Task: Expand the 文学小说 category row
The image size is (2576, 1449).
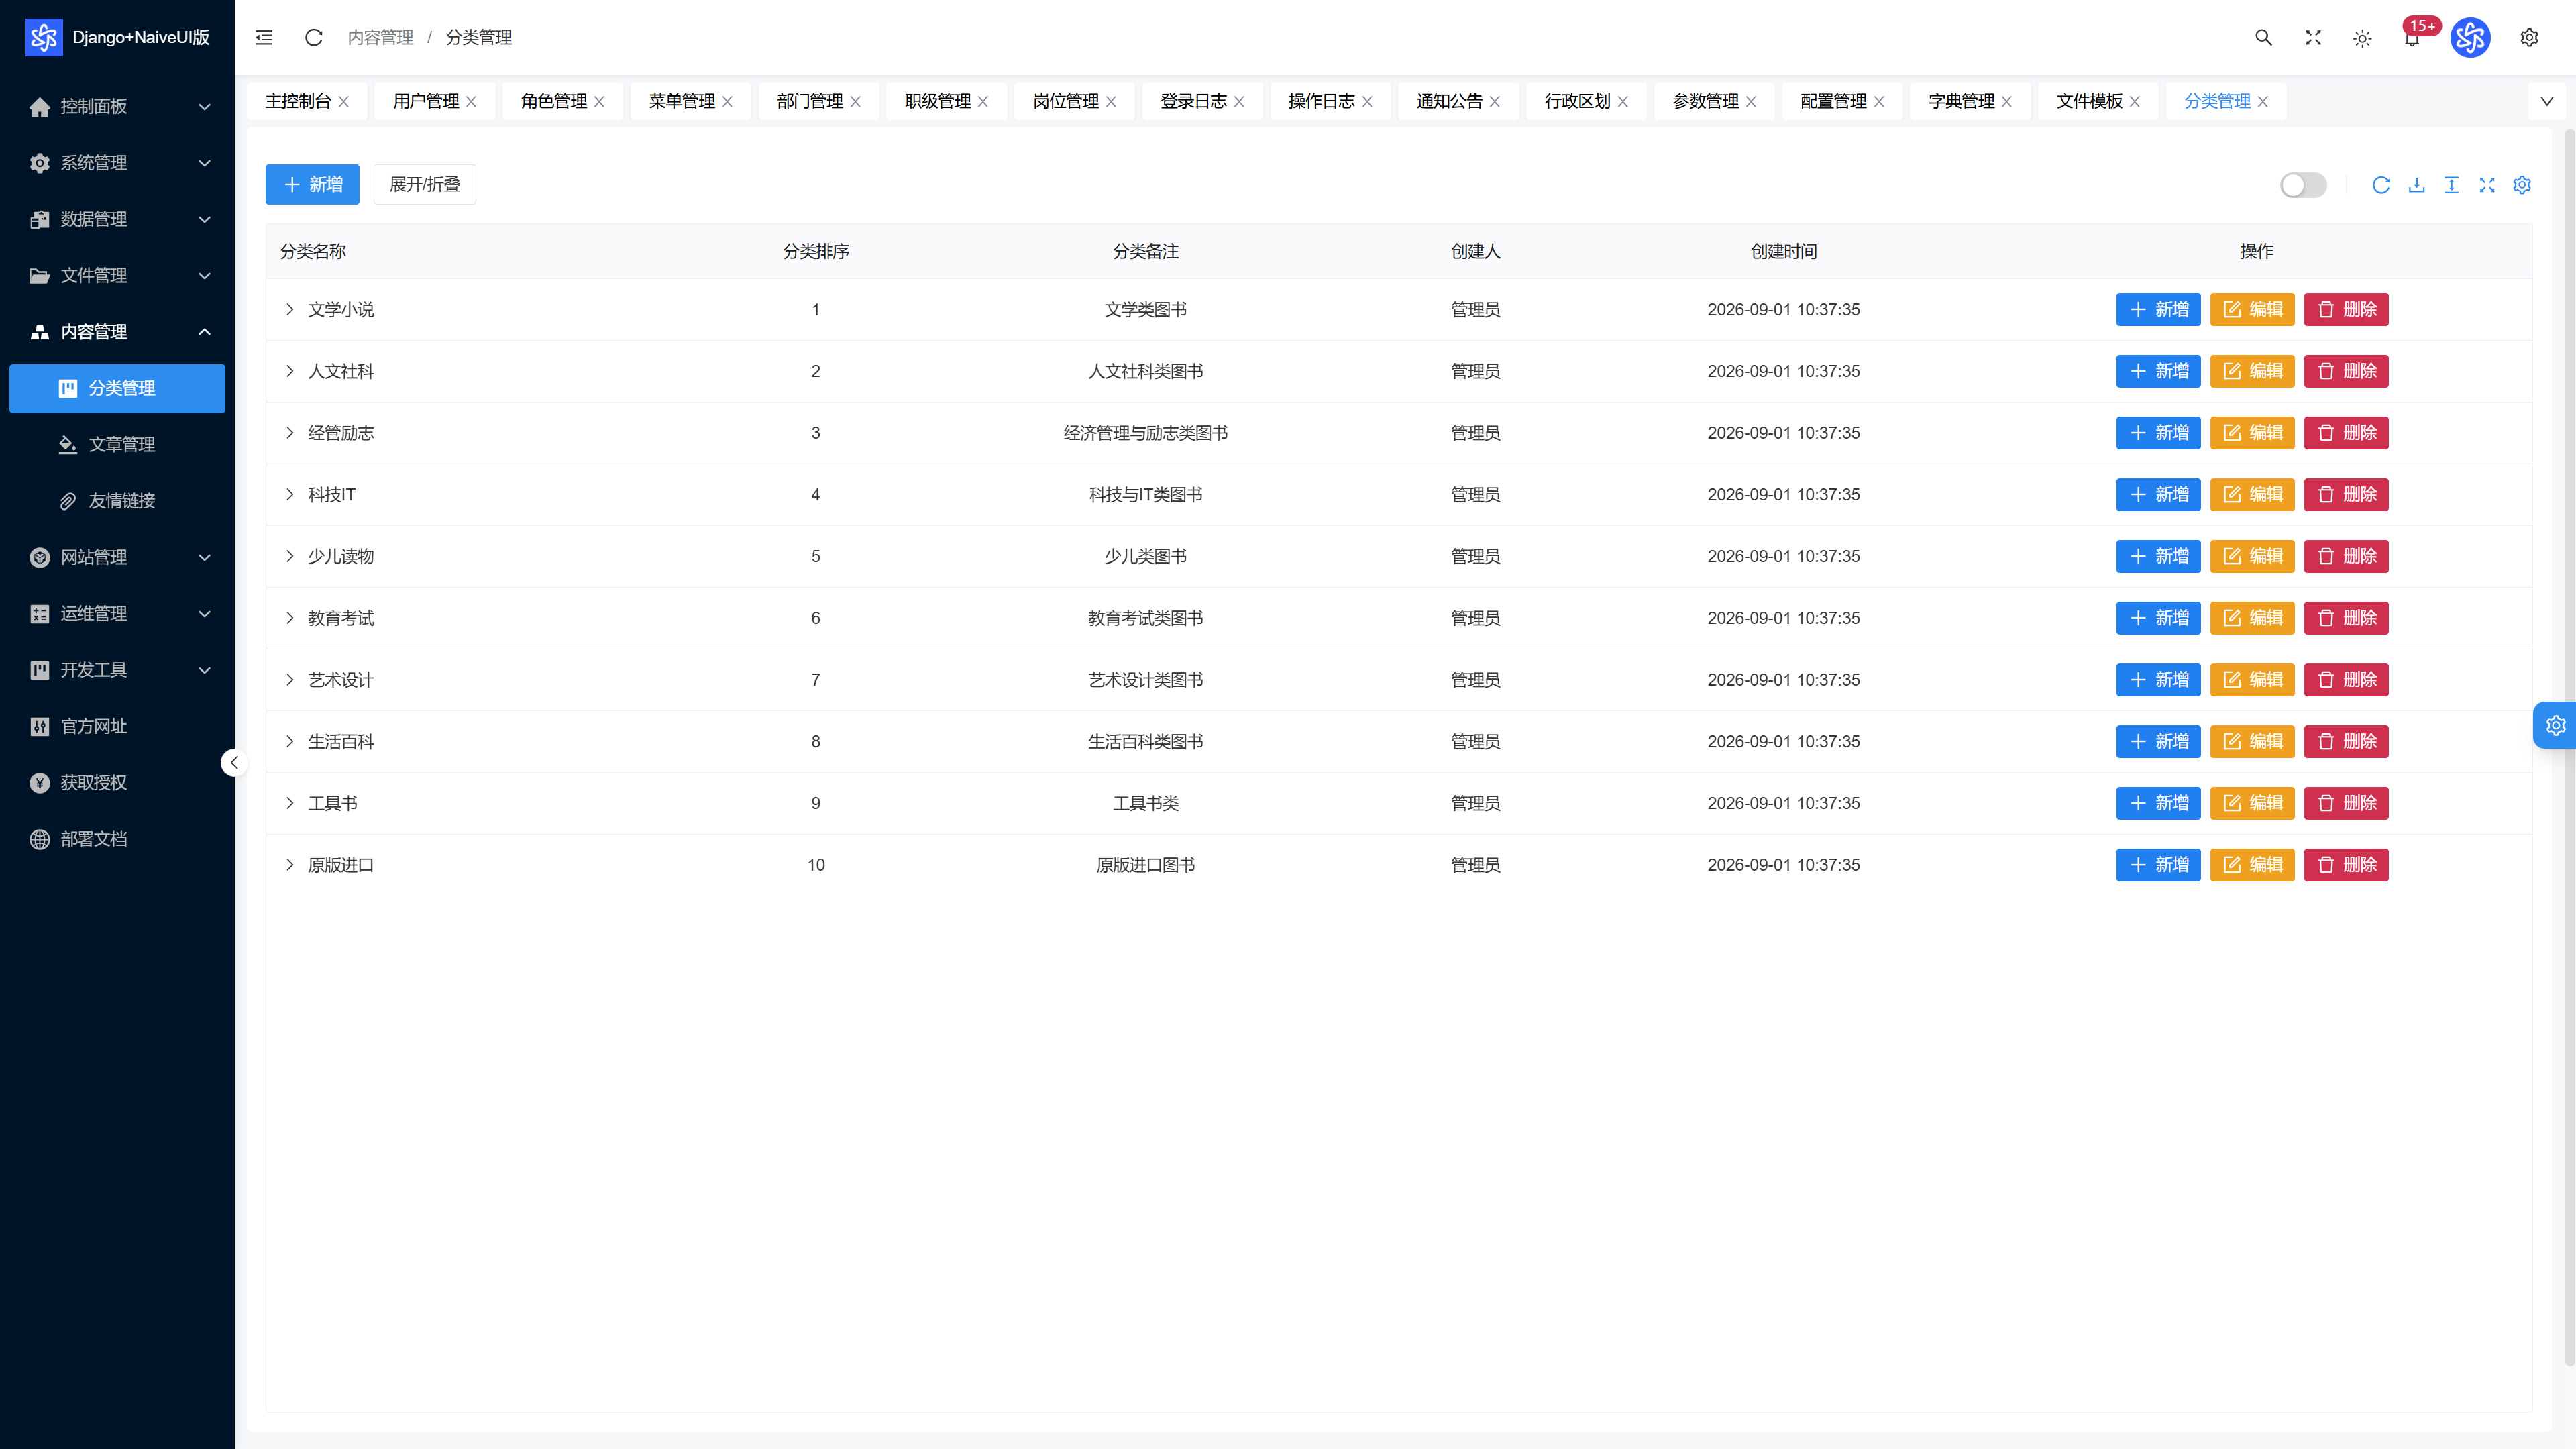Action: pyautogui.click(x=289, y=309)
